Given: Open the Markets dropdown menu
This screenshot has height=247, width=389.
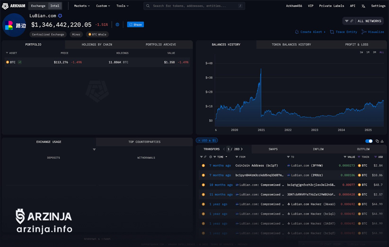Looking at the screenshot, I should pos(82,6).
